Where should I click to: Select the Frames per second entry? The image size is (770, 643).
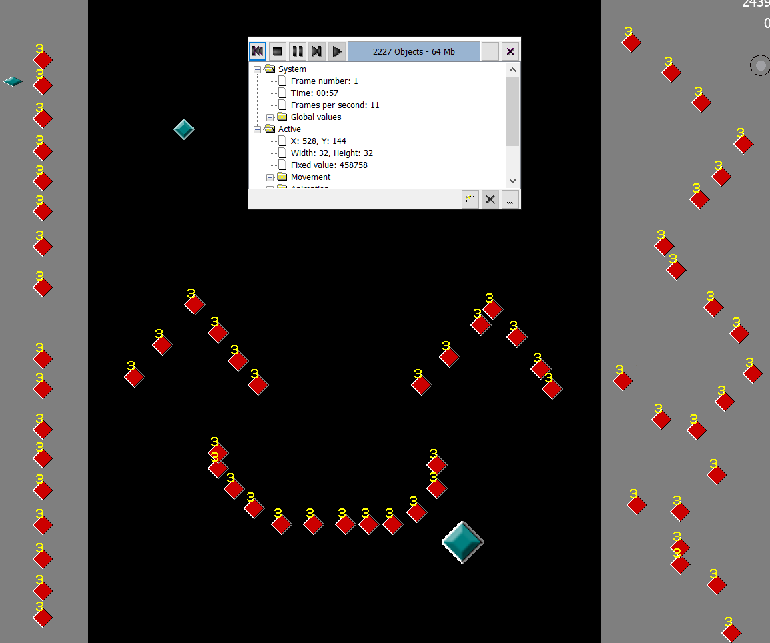click(334, 105)
